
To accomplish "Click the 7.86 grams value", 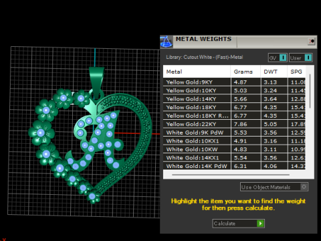I will (240, 125).
